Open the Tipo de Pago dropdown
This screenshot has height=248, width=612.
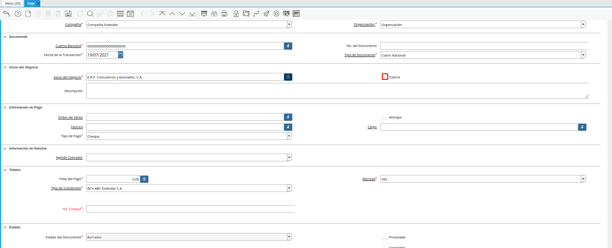click(x=289, y=136)
